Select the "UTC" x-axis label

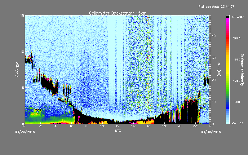[x=118, y=131]
